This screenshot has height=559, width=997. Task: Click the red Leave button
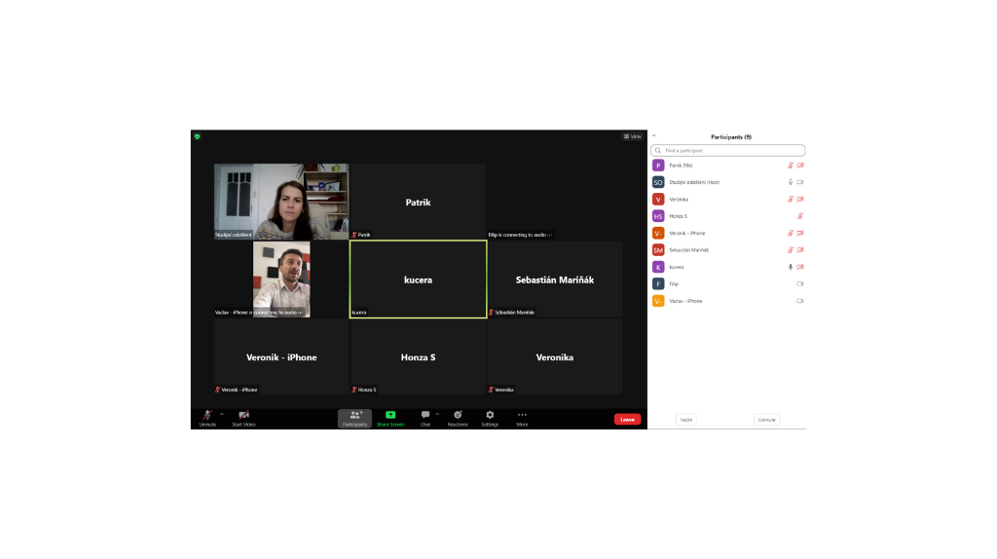coord(627,420)
